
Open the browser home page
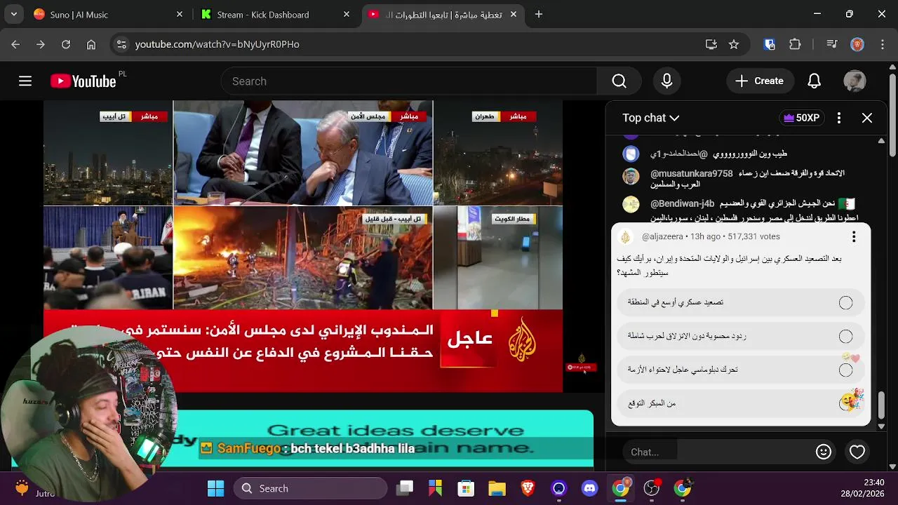tap(91, 44)
